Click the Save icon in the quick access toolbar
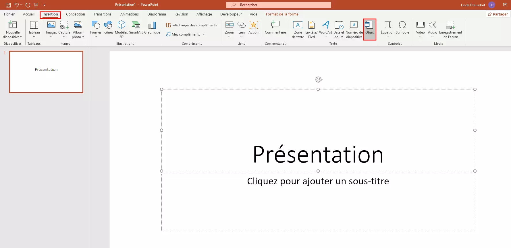Image resolution: width=511 pixels, height=248 pixels. tap(8, 5)
